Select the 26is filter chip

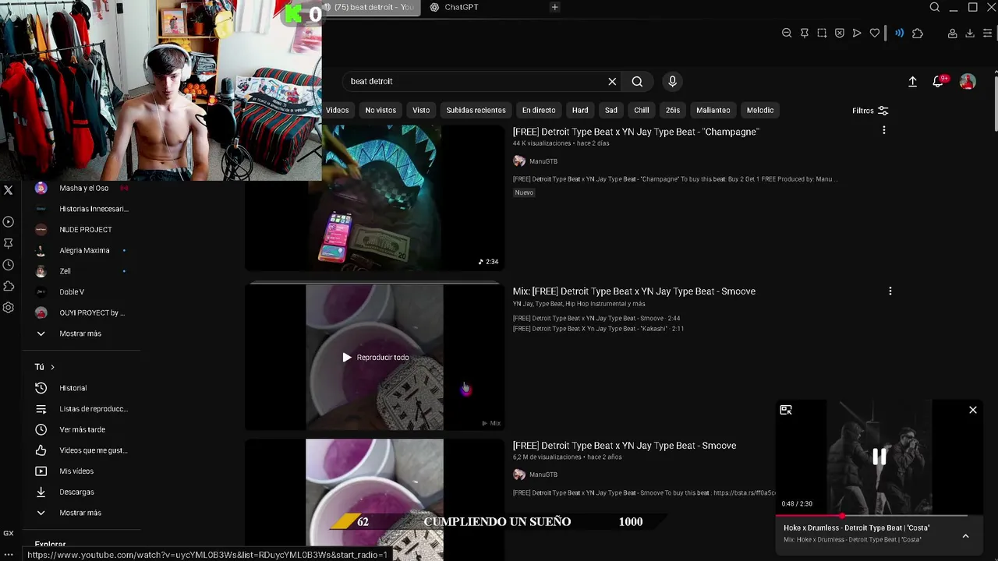[x=673, y=110]
